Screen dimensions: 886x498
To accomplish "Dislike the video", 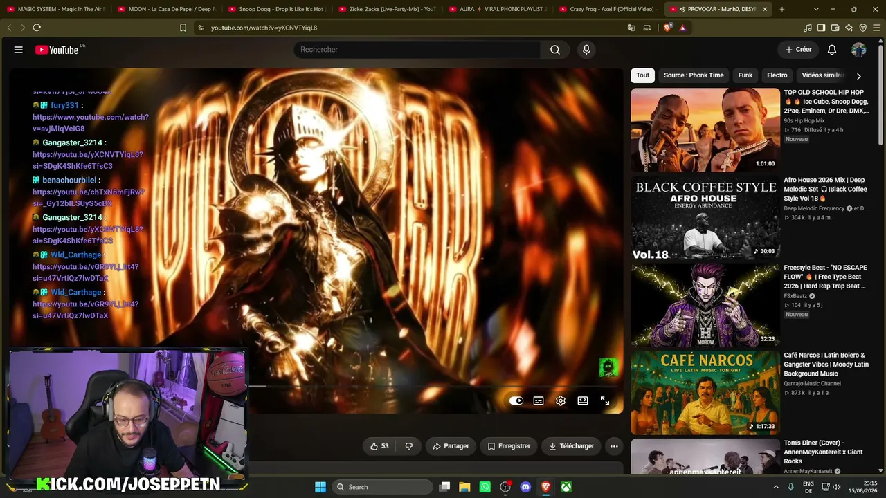I will pos(408,446).
